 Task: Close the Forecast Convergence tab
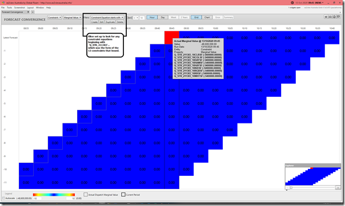28,12
